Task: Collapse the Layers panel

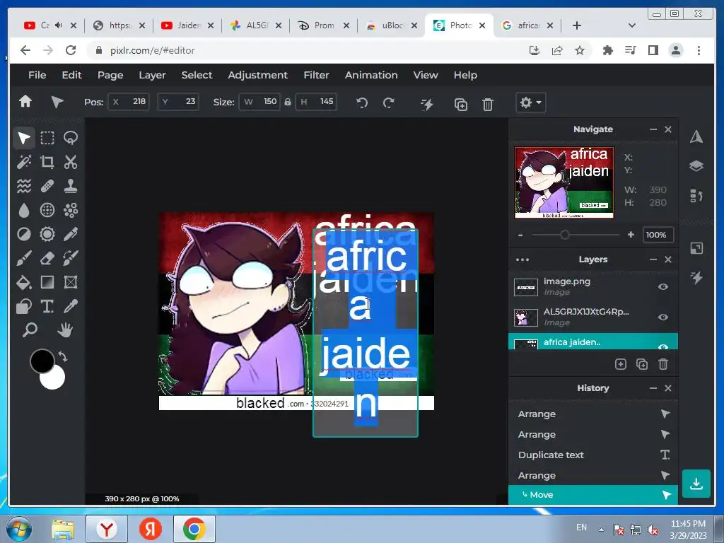Action: tap(653, 259)
